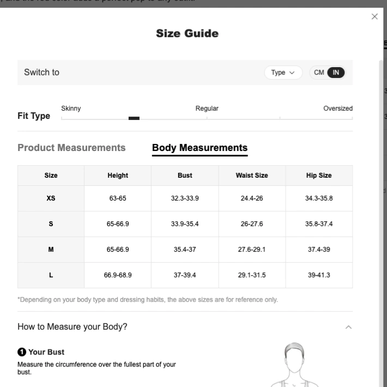Collapse How to Measure your Body section
The width and height of the screenshot is (387, 387).
coord(348,327)
